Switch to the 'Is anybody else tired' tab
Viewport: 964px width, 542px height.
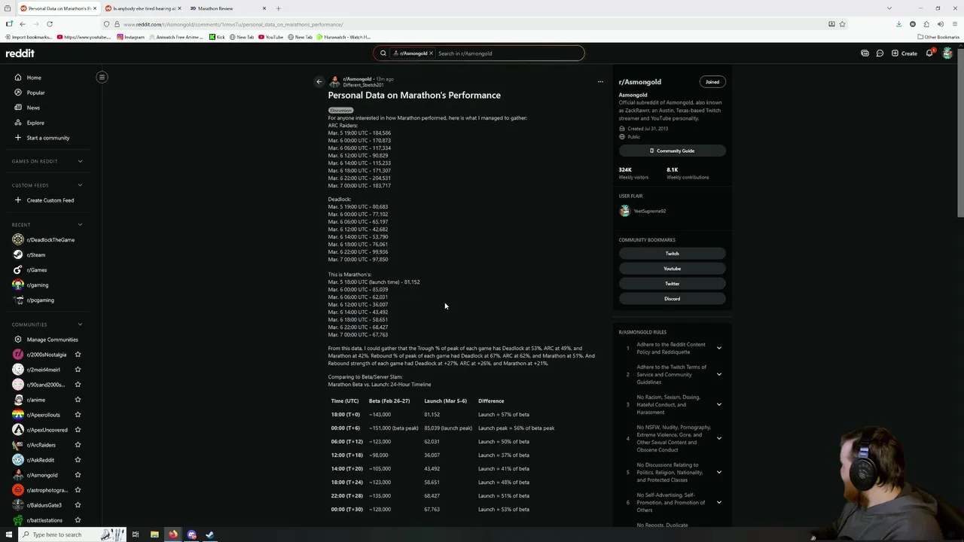tap(143, 8)
